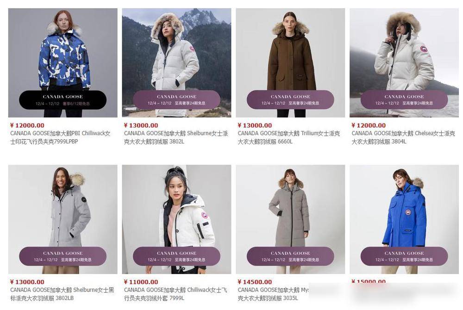Open the white Shelburne parka mountain photo
463x310 pixels.
(176, 62)
